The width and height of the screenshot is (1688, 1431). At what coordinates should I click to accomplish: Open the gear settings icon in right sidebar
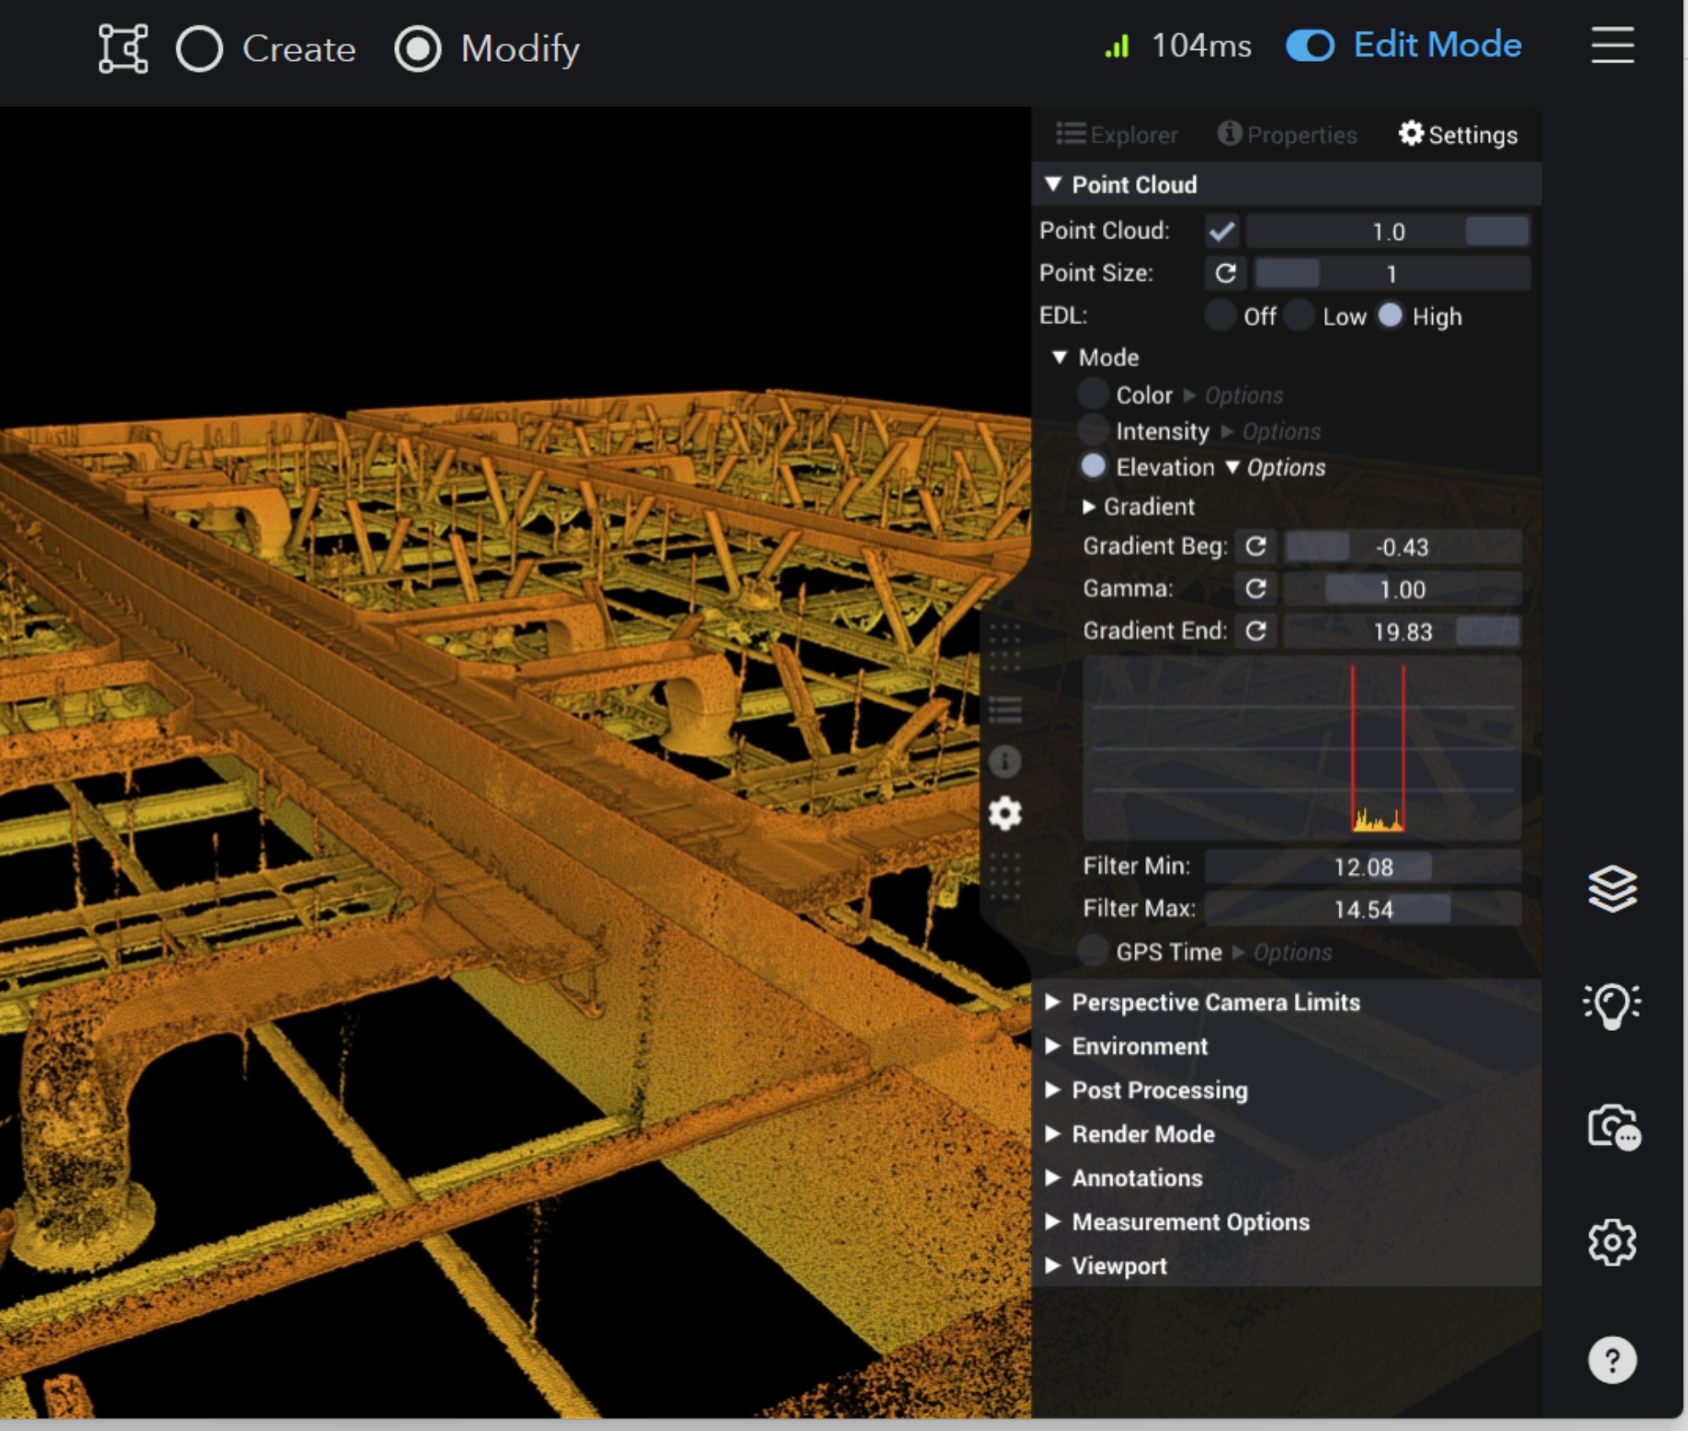(x=1612, y=1242)
